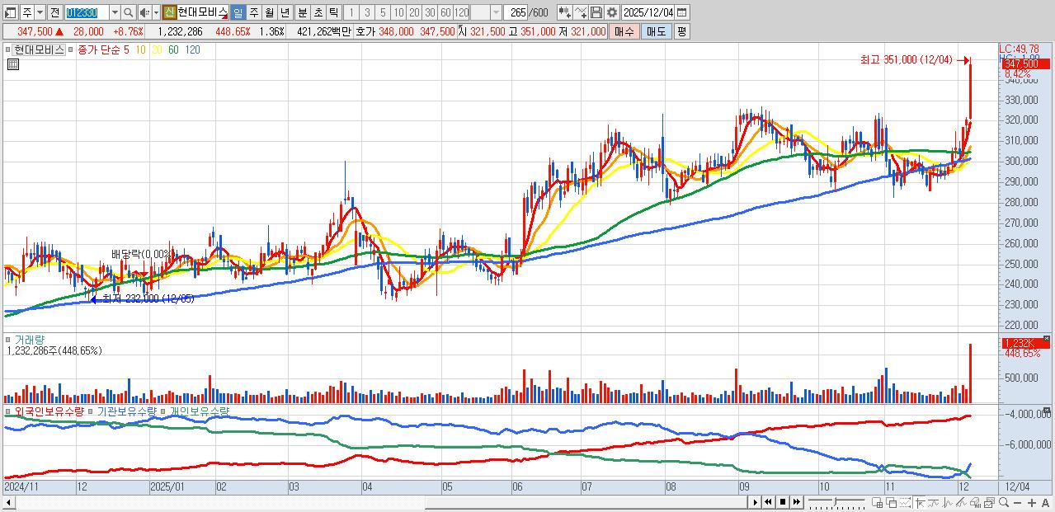Click the add line indicator icon
The image size is (1055, 512).
[x=581, y=12]
